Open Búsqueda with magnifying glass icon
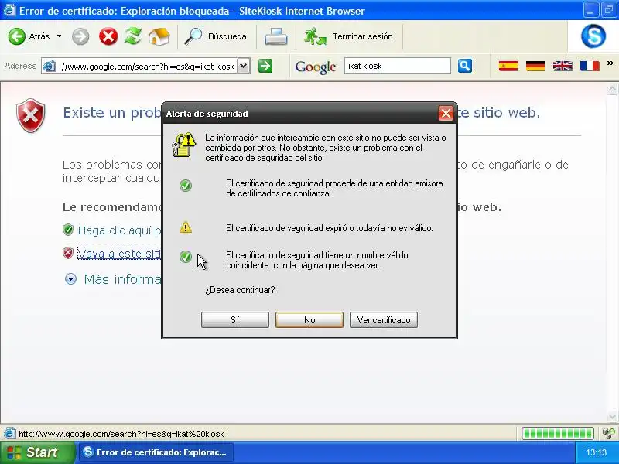The width and height of the screenshot is (619, 464). 193,36
